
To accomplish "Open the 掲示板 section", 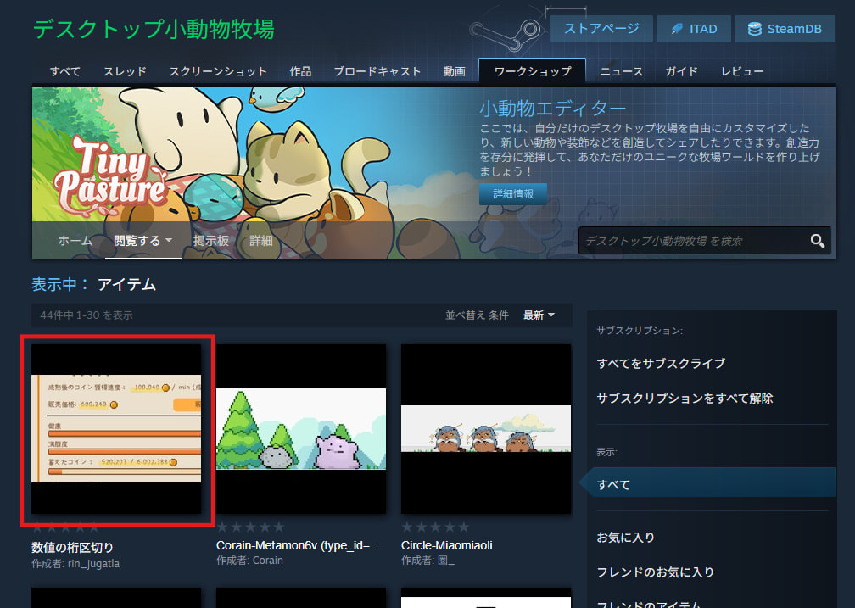I will point(211,241).
